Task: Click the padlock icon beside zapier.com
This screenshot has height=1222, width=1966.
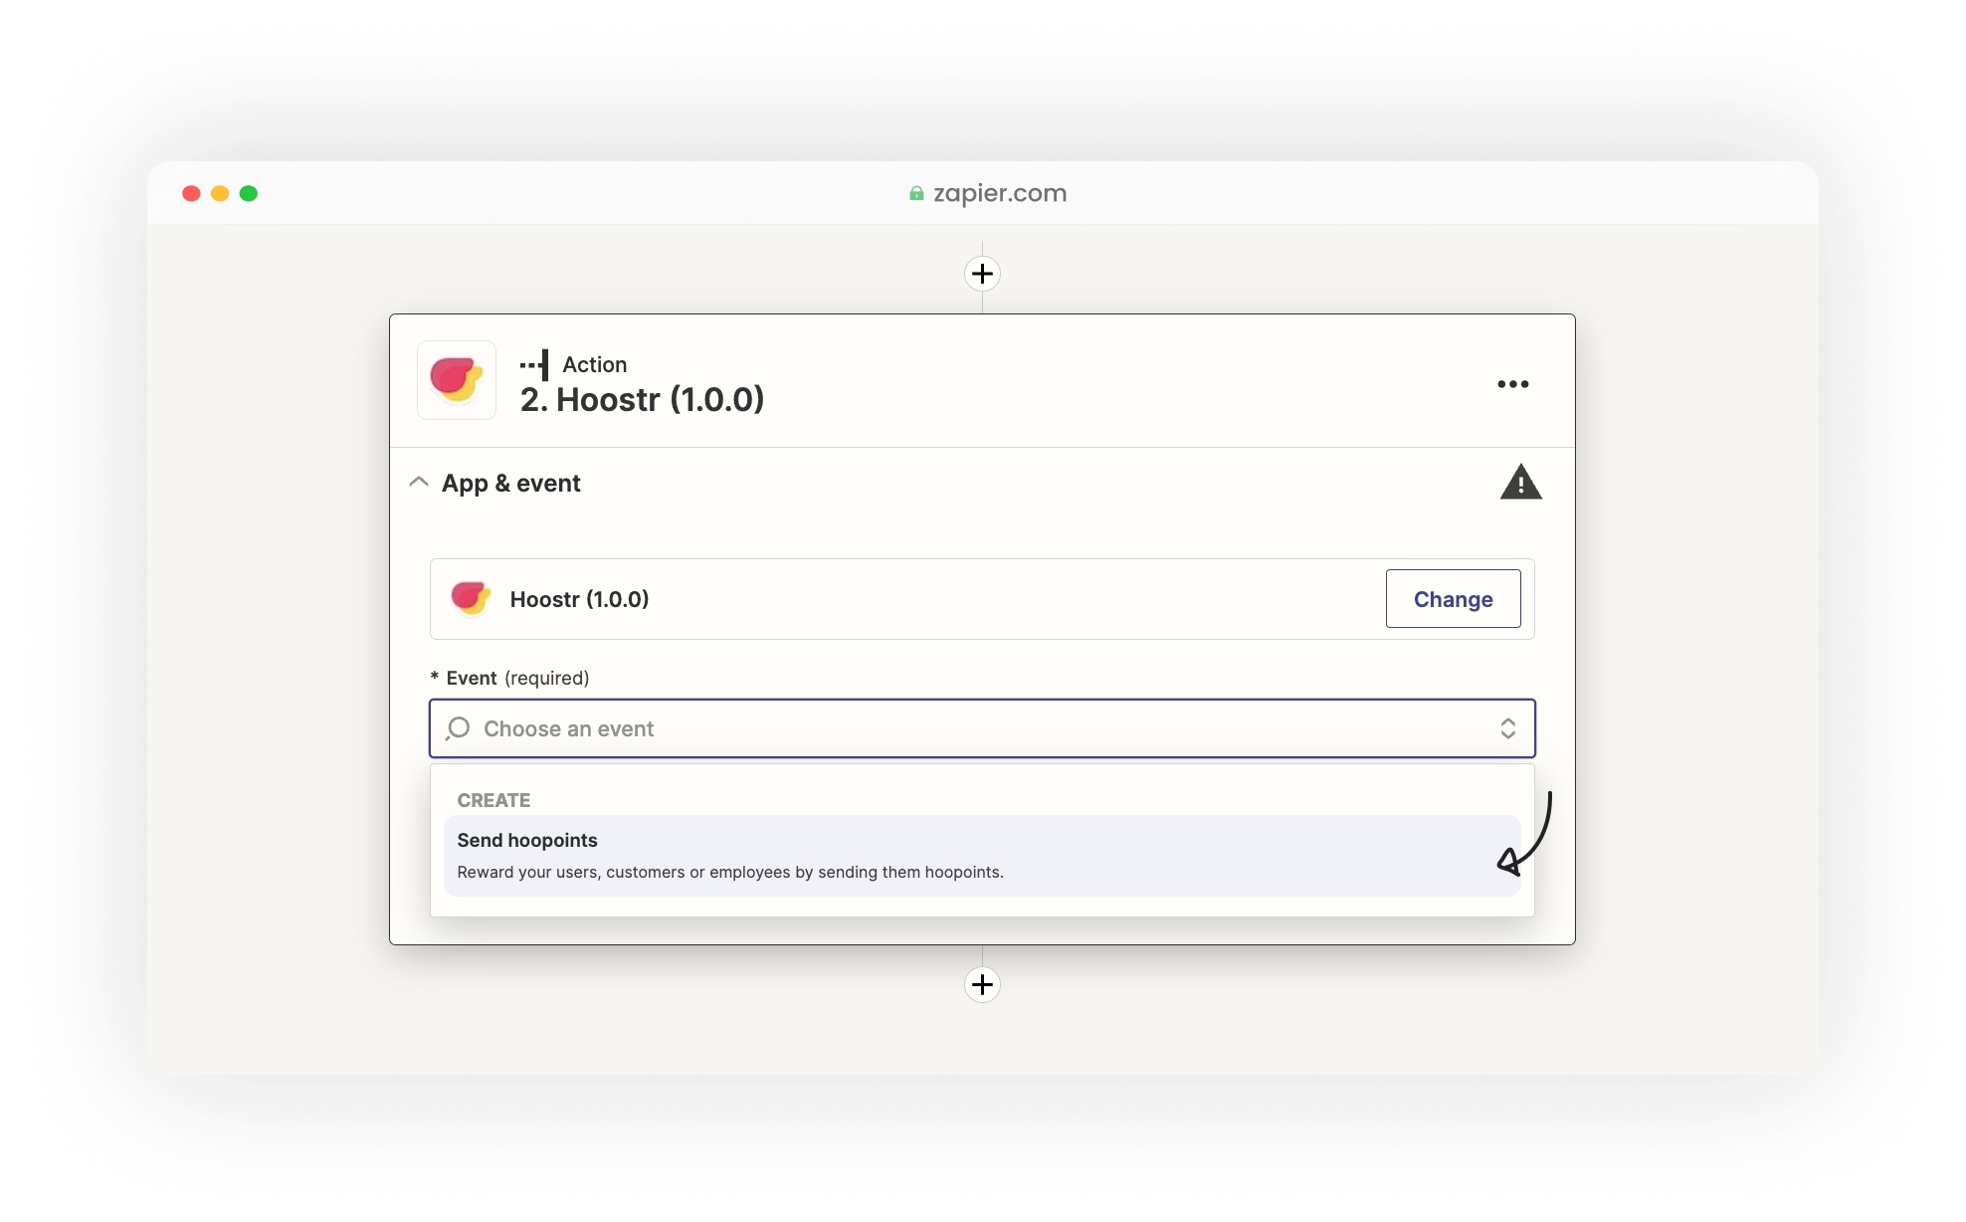Action: (x=916, y=193)
